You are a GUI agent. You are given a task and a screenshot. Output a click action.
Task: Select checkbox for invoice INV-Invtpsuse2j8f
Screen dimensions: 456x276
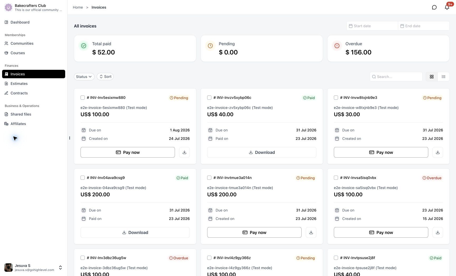coord(336,258)
